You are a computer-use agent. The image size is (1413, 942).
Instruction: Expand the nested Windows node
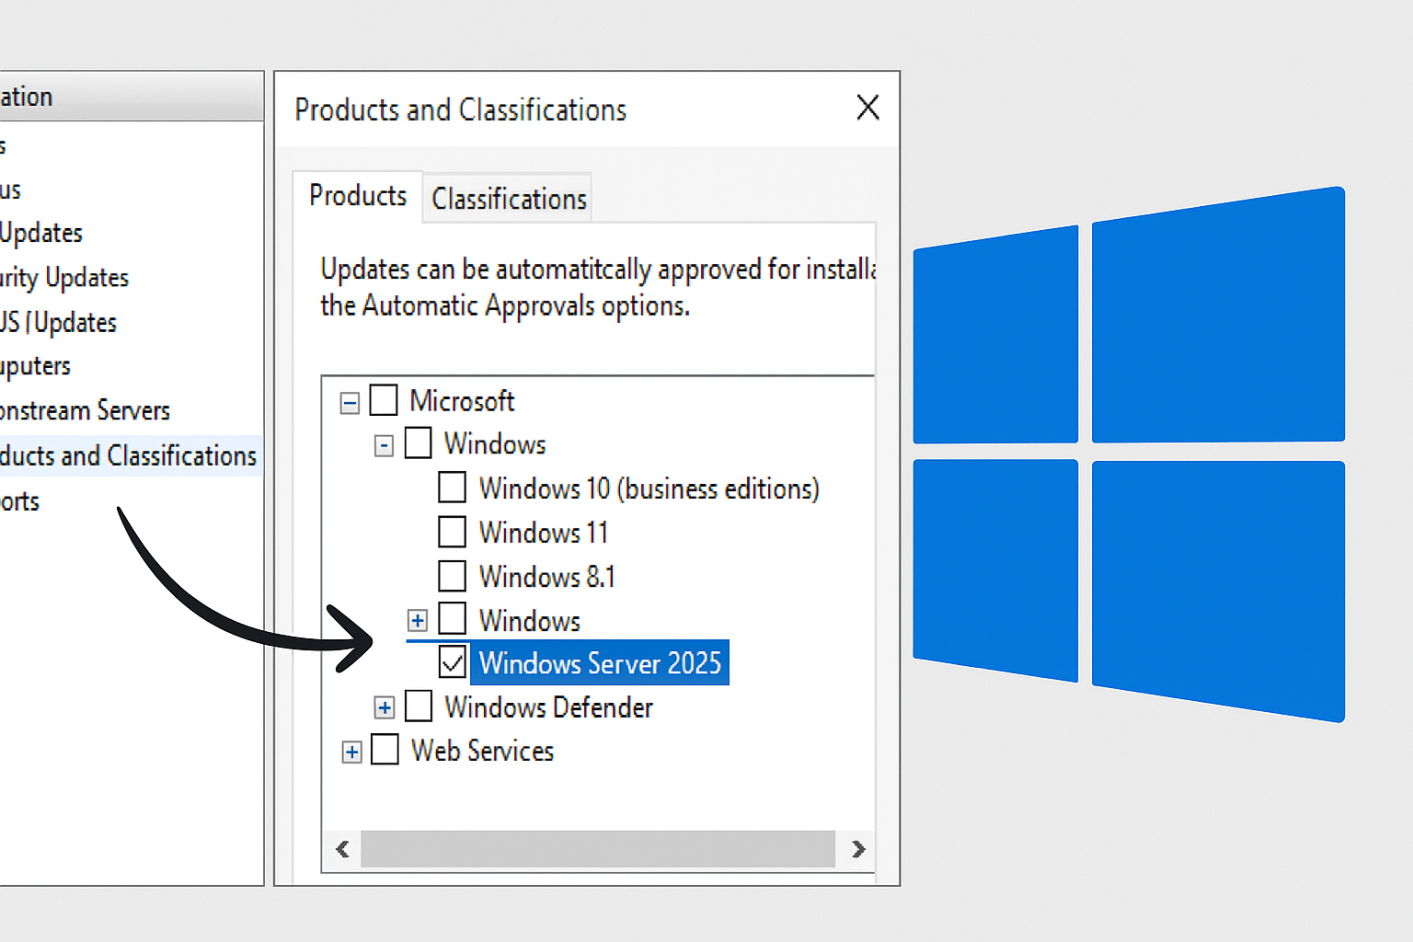click(x=418, y=619)
